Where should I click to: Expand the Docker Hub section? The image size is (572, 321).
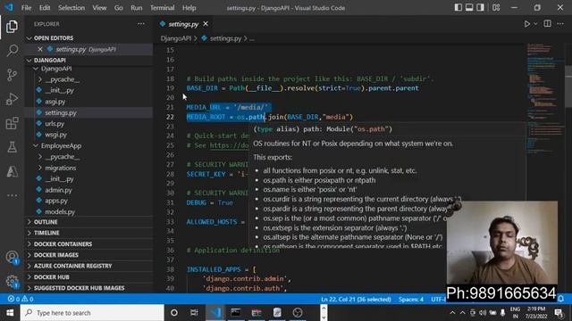[89, 277]
